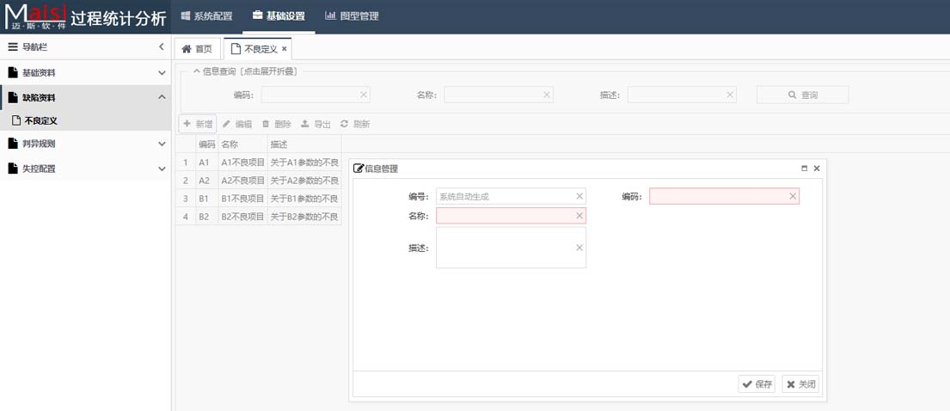Expand the 基础资料 sidebar section
This screenshot has height=411, width=950.
tap(162, 73)
